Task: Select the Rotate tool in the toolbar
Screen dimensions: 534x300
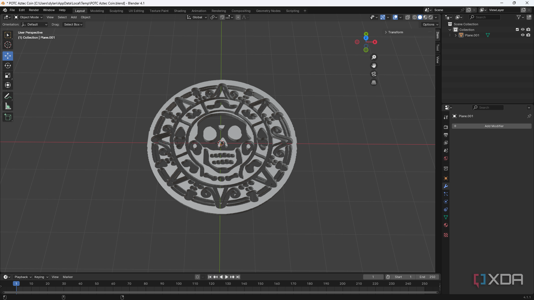Action: 8,66
